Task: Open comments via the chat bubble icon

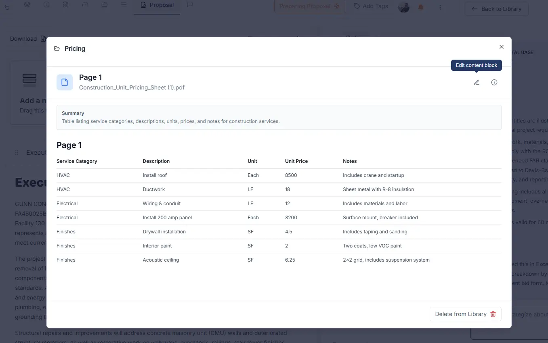Action: click(x=189, y=4)
